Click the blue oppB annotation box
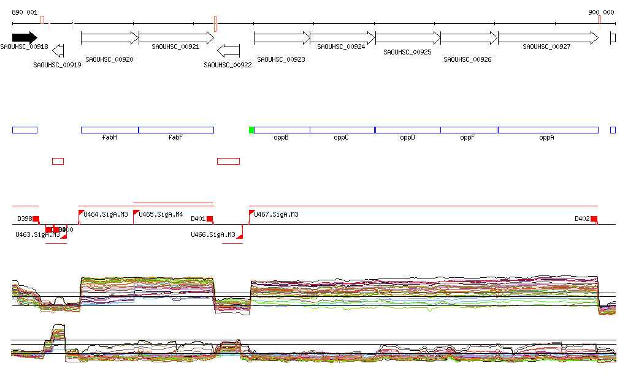628x374 pixels. [282, 130]
